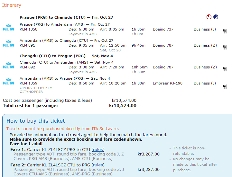This screenshot has width=232, height=177.
Task: Click the Embraer RJ-190 aircraft text
Action: pyautogui.click(x=167, y=83)
